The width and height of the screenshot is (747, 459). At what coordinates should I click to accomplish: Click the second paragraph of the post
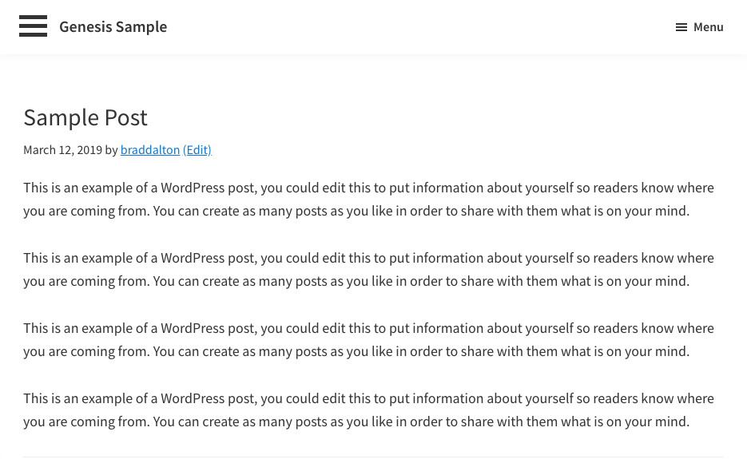click(368, 259)
